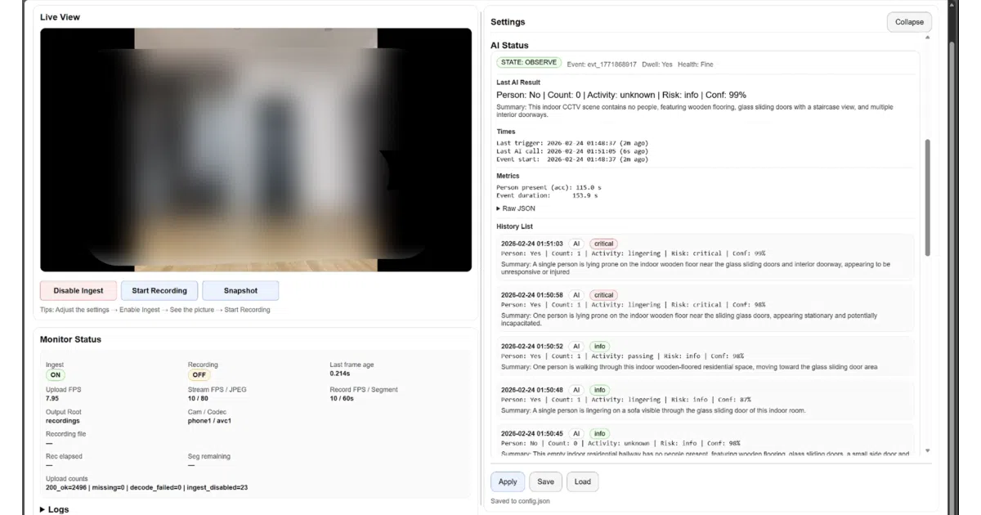Click the Dwell: Yes indicator
Viewport: 981px width, 515px height.
(657, 64)
